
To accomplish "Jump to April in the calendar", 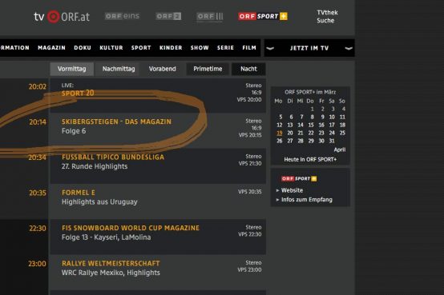I will click(340, 149).
